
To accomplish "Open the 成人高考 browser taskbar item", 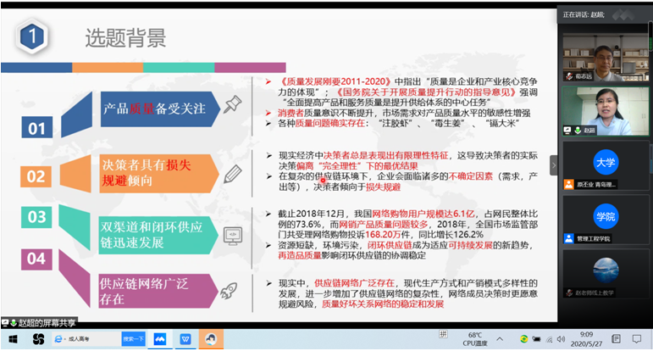I will [83, 338].
